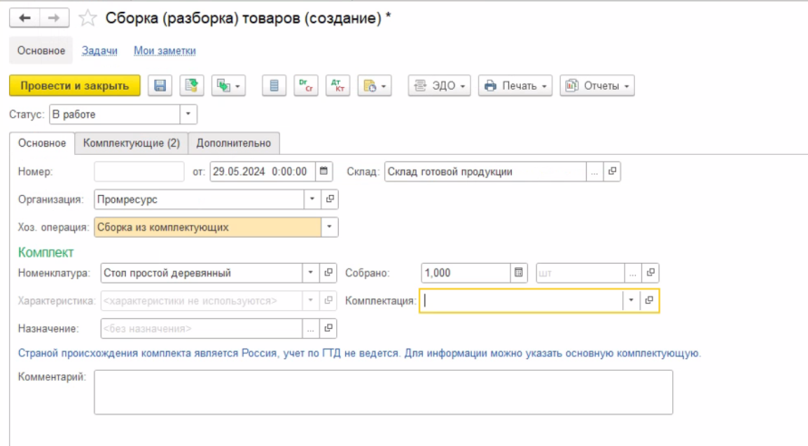Click Провести и закрыть button
Viewport: 808px width, 446px height.
tap(74, 86)
